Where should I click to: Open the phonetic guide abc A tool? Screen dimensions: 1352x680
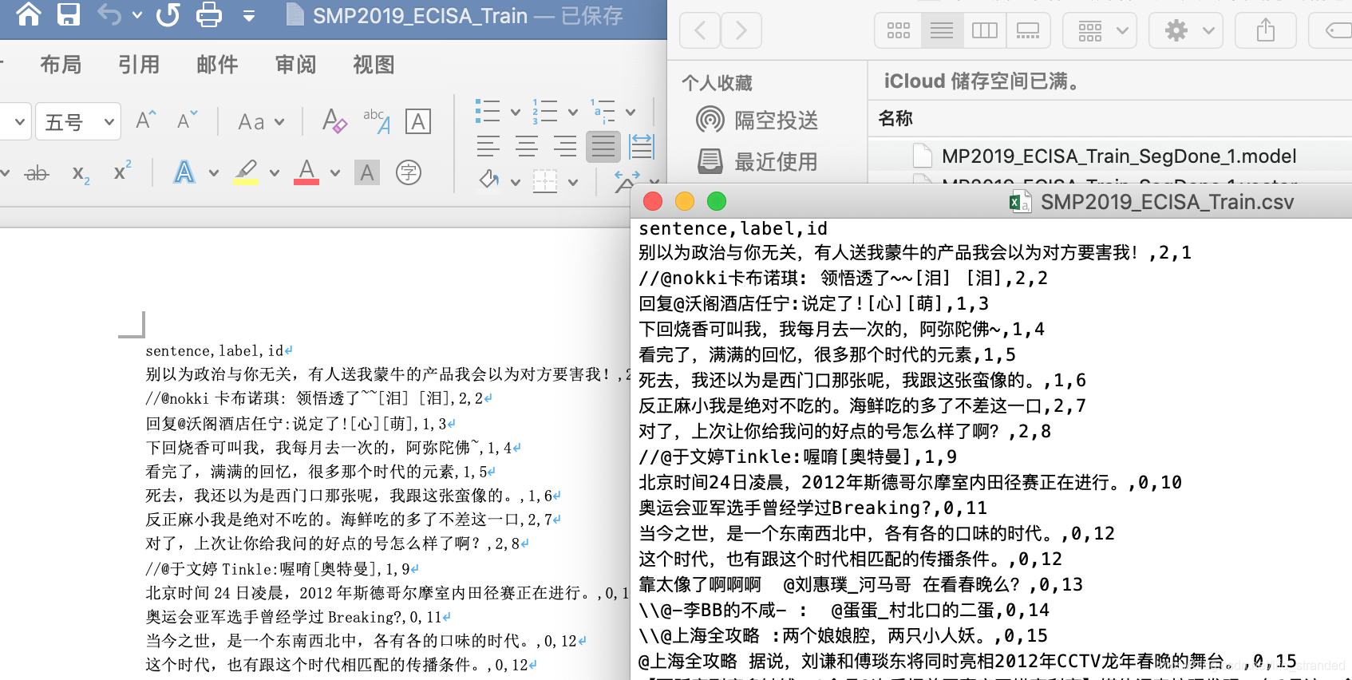(x=376, y=121)
